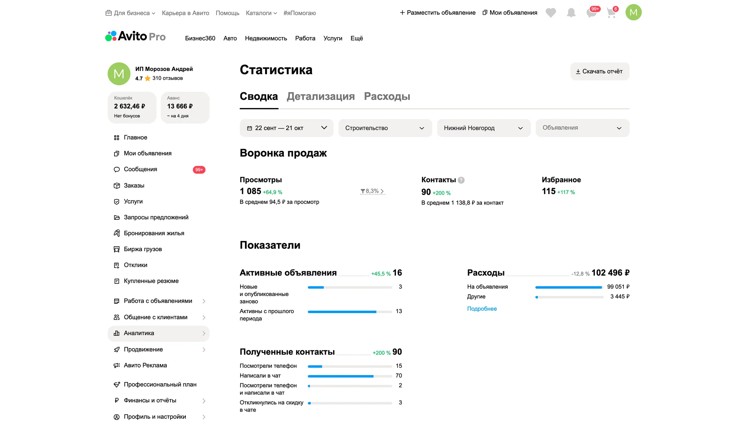Open the Нижний Новгород city dropdown
This screenshot has height=424, width=747.
[484, 128]
